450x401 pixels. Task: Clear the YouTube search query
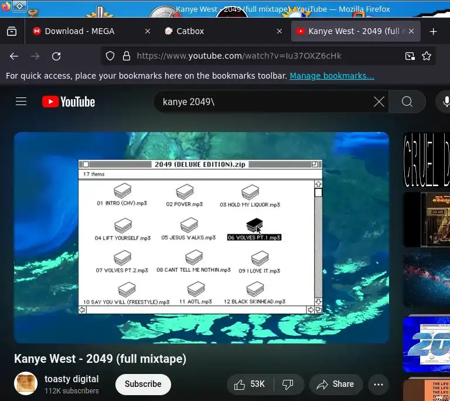tap(379, 102)
